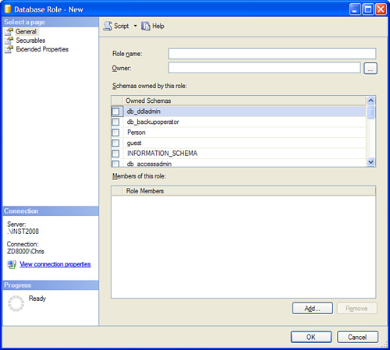Enable the guest schema checkbox

[x=115, y=143]
